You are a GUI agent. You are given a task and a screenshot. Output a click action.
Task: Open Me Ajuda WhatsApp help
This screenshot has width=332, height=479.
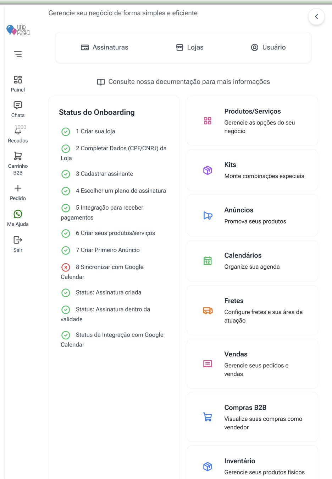point(18,214)
